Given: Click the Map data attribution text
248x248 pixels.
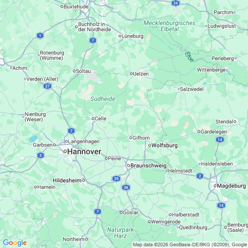Looking at the screenshot, I should [x=190, y=244].
